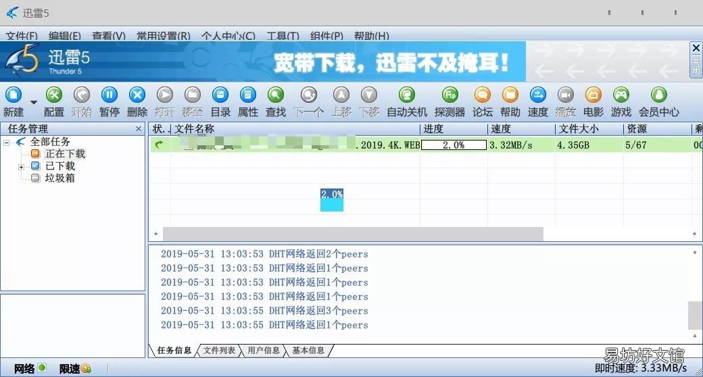Open the 电影 movies icon
The width and height of the screenshot is (703, 377).
(593, 95)
